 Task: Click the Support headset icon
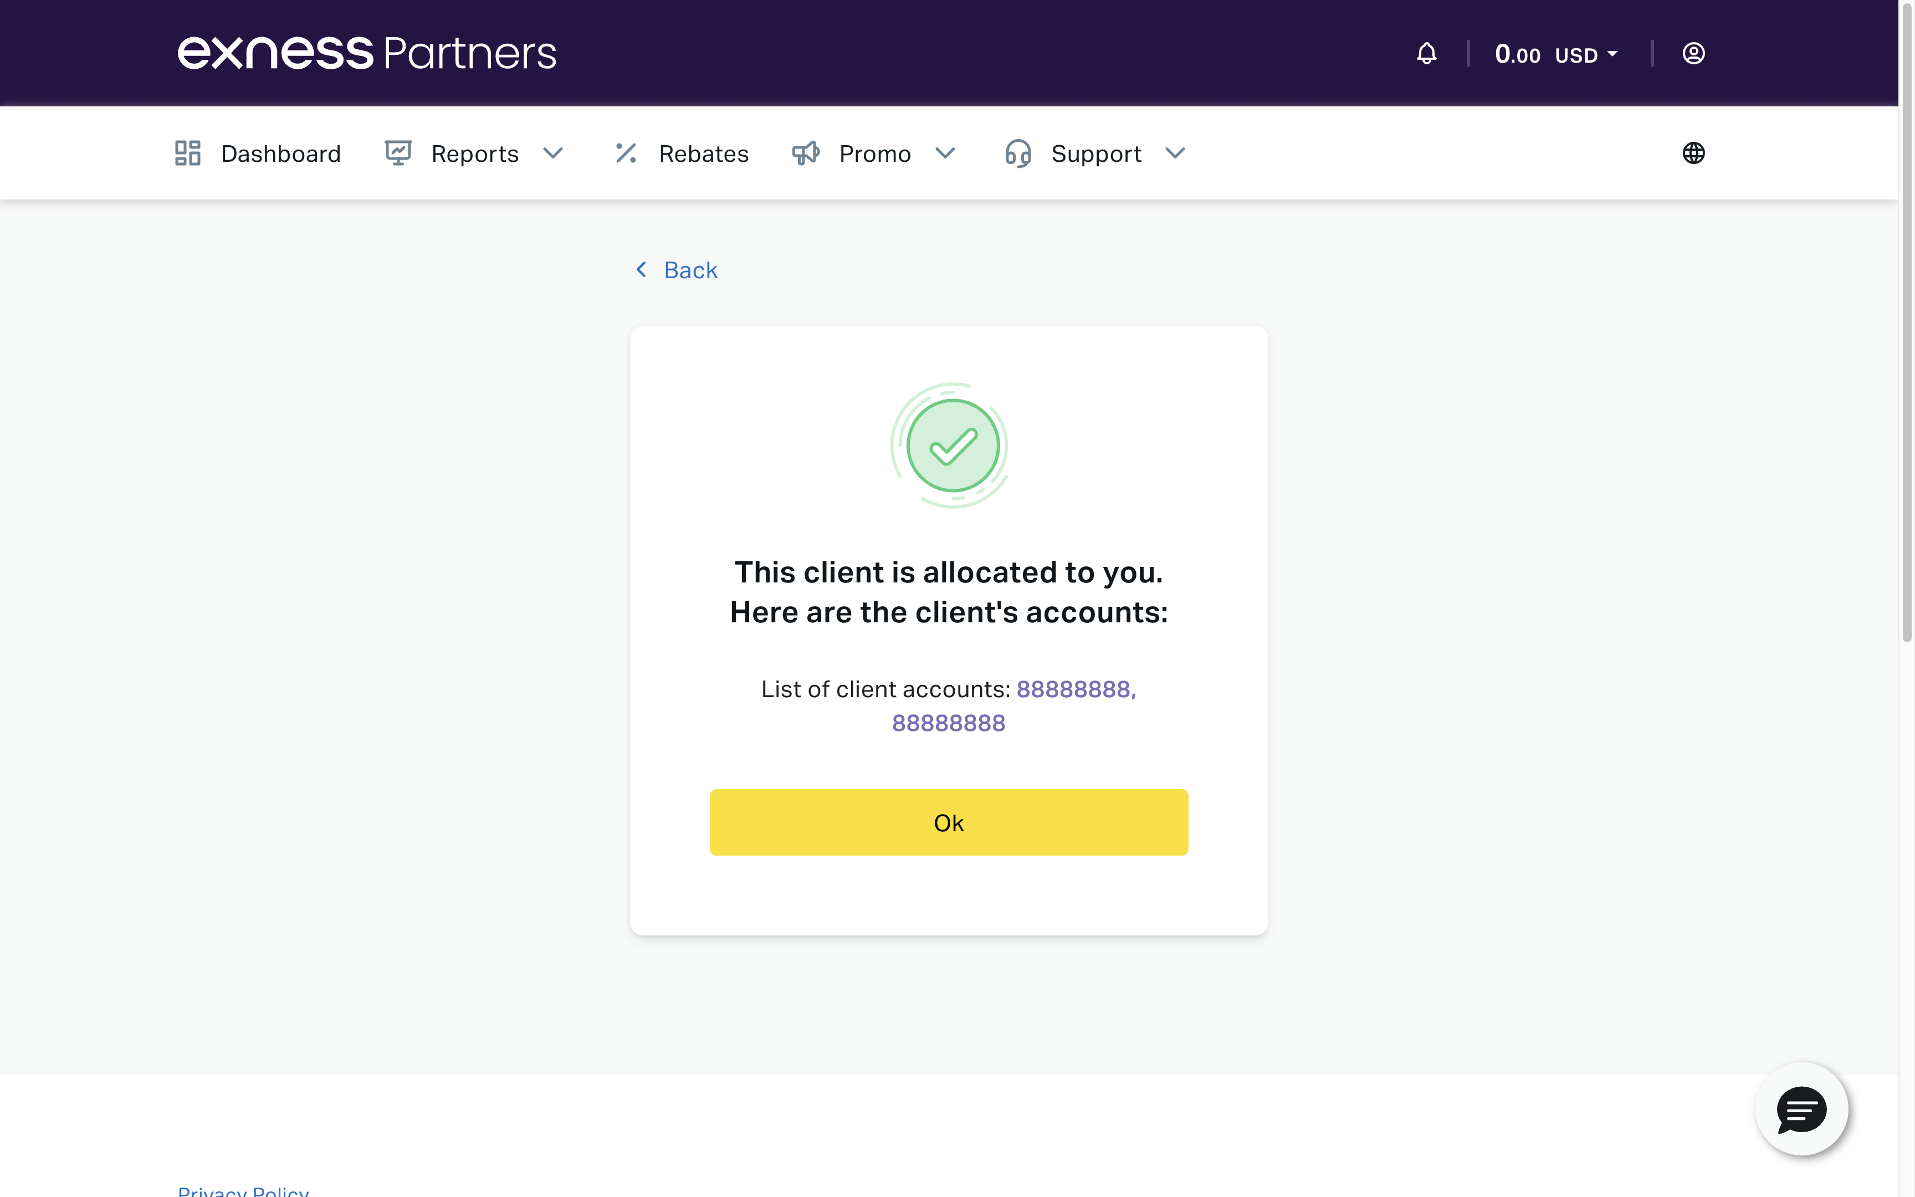pos(1018,154)
